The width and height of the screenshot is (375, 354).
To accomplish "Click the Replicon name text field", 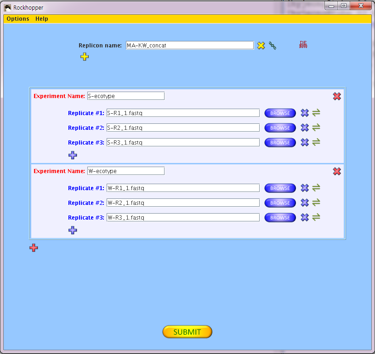I will [x=189, y=46].
